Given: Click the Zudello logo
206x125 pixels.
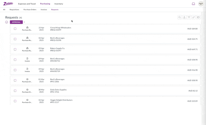Looking at the screenshot, I should pos(8,4).
